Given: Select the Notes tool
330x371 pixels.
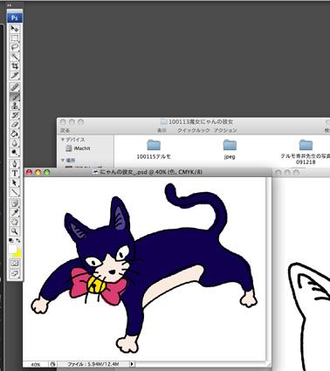Looking at the screenshot, I should [14, 203].
